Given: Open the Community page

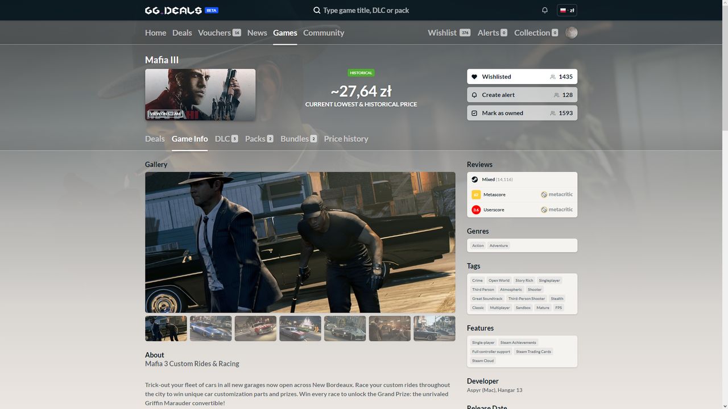Looking at the screenshot, I should point(324,32).
